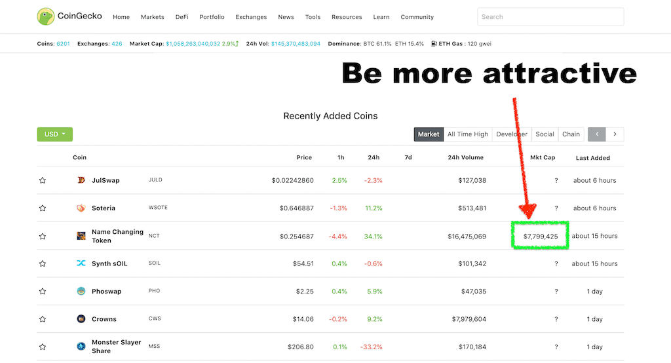Open the Portfolio menu item

212,17
